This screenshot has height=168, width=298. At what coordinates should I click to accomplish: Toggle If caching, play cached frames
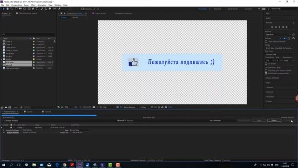(266, 70)
